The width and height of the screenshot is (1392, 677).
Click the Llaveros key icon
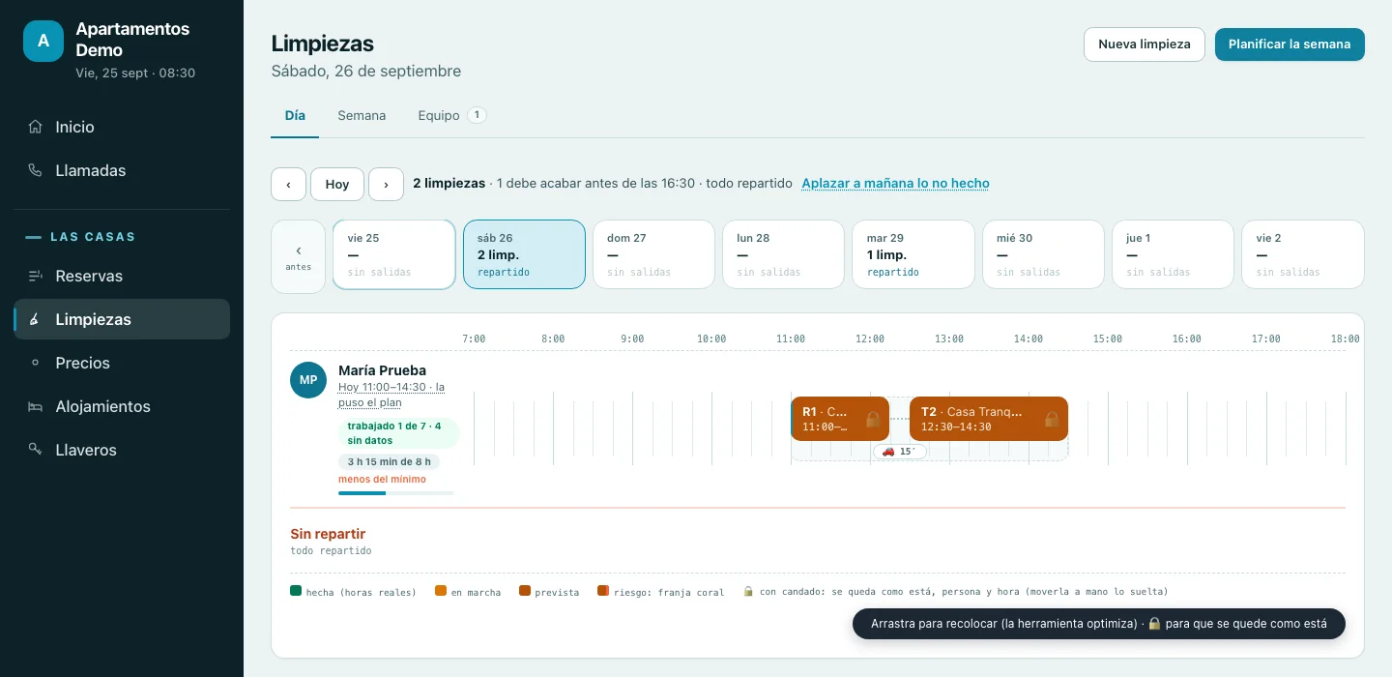(36, 449)
